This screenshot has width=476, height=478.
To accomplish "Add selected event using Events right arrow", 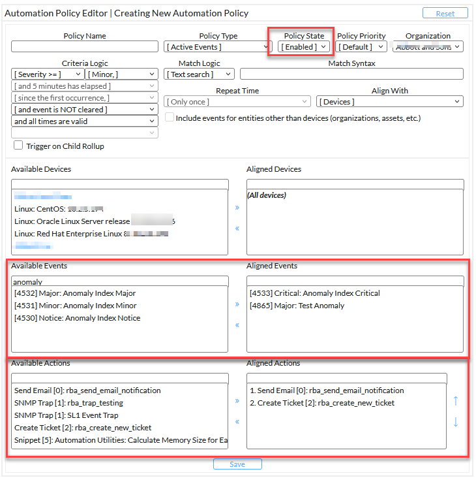I will pos(237,304).
